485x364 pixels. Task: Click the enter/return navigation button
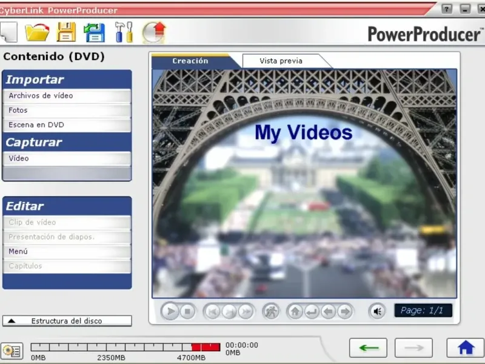click(312, 312)
